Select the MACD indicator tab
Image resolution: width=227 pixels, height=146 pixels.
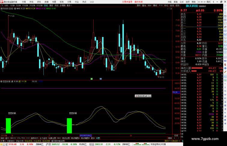13,138
